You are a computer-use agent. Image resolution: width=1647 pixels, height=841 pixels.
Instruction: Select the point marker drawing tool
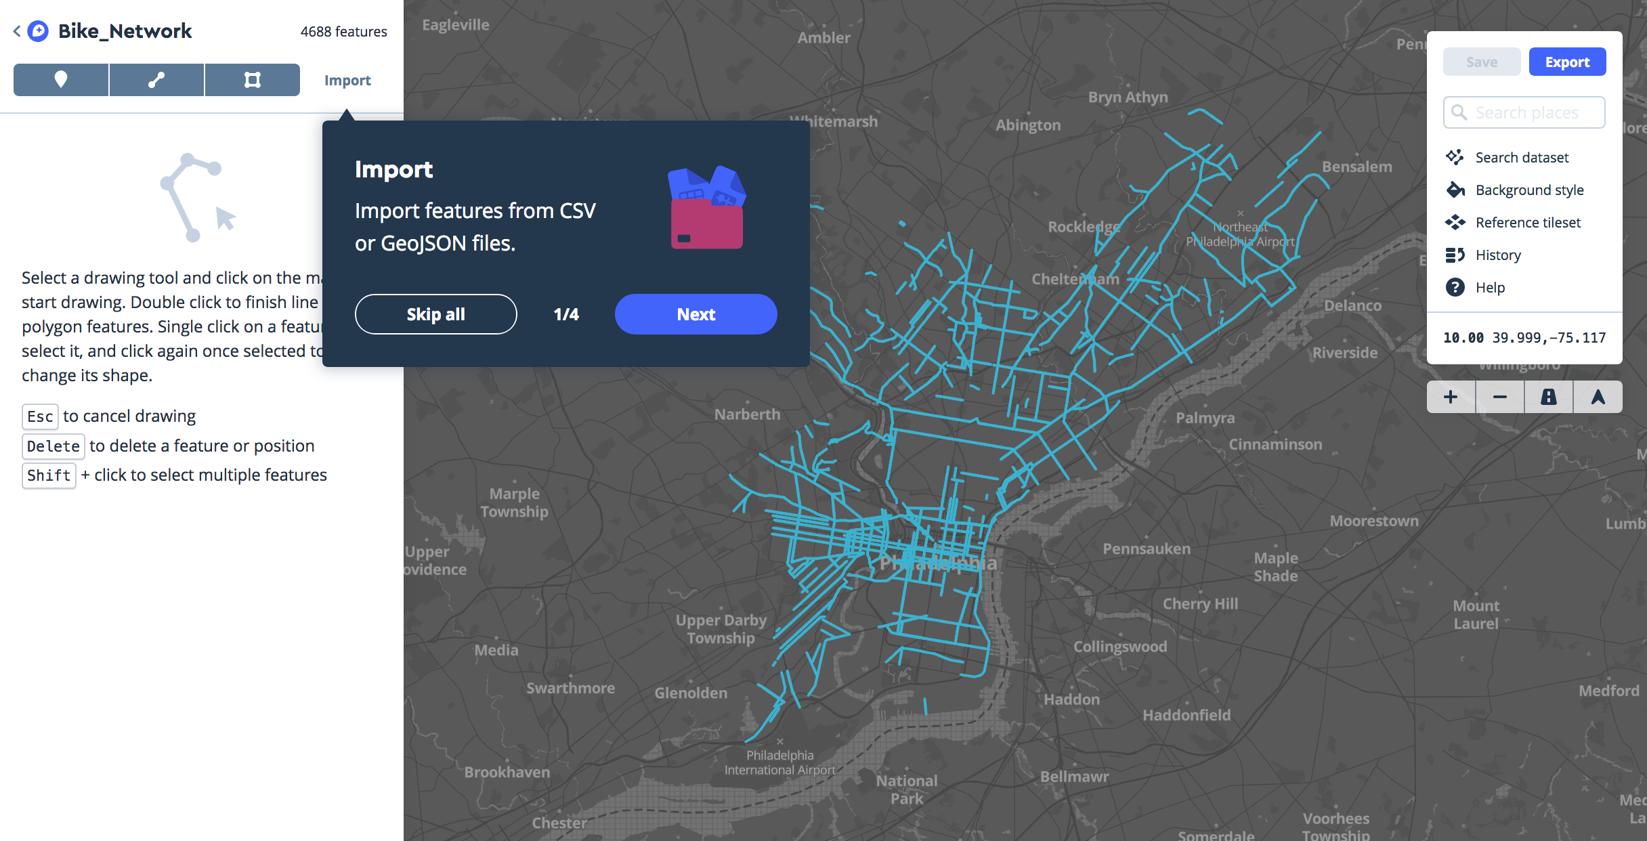[61, 80]
